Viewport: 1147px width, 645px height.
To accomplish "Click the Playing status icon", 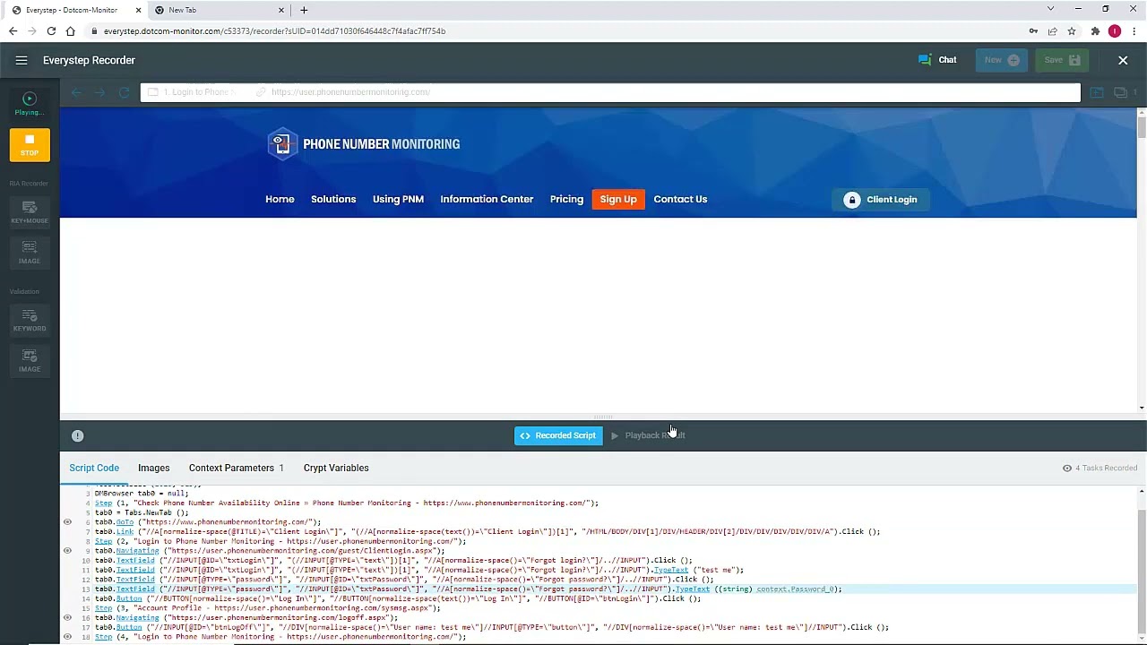I will pos(30,99).
